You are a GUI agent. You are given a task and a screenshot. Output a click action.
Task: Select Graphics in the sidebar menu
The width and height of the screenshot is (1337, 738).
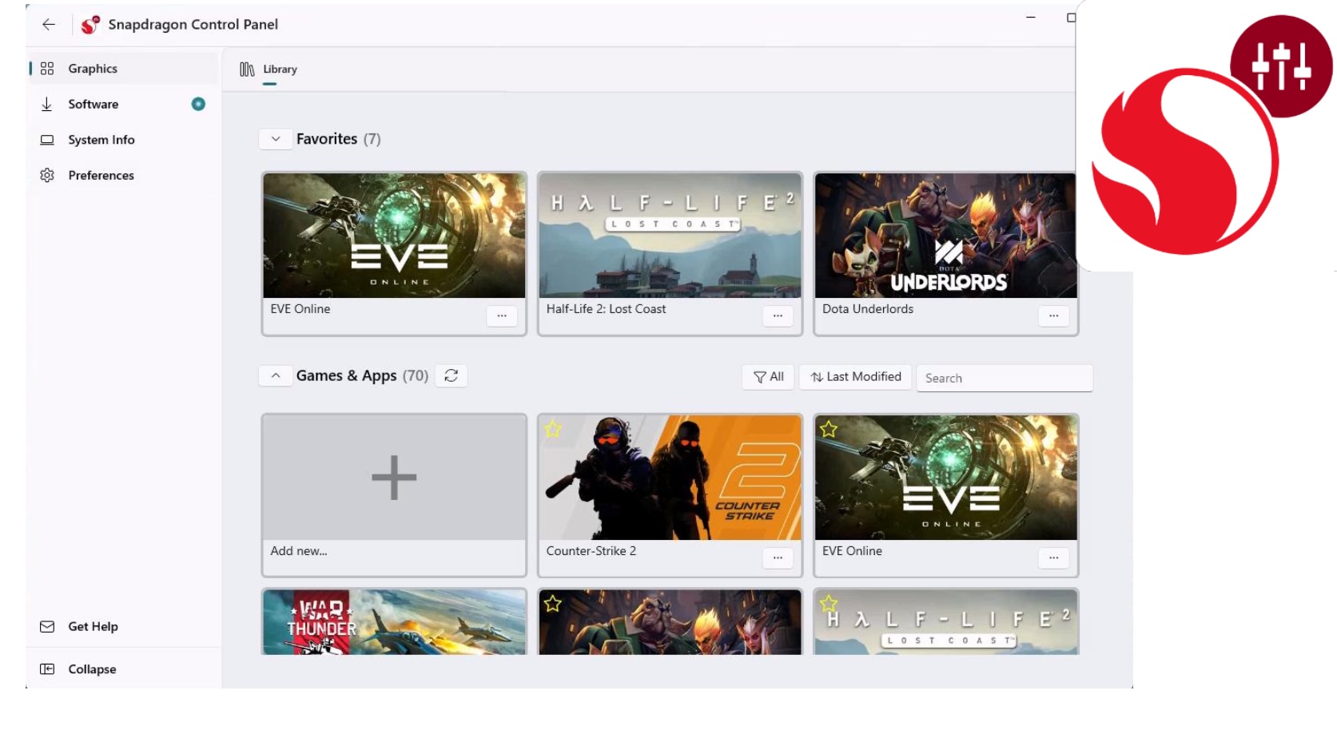[x=93, y=69]
